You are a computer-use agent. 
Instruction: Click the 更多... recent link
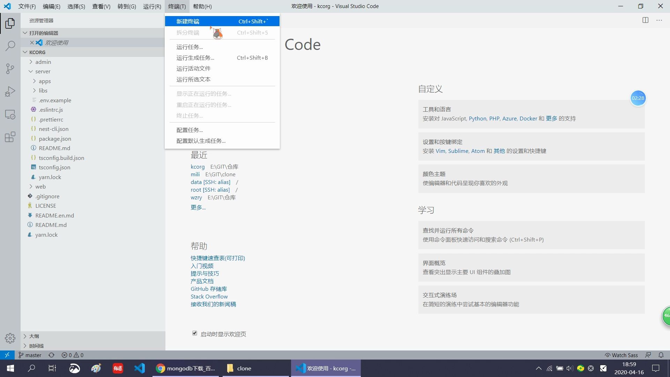(x=198, y=207)
